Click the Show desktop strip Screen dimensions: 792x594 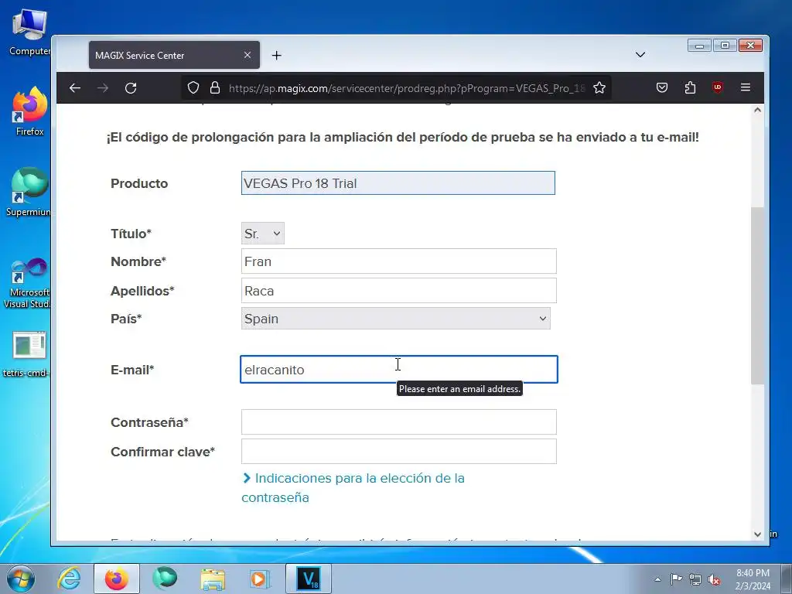(787, 579)
